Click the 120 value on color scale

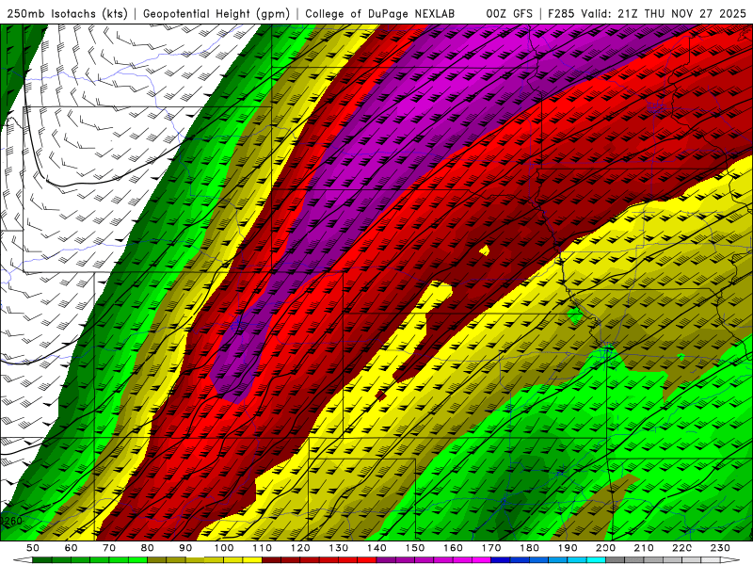pos(300,548)
